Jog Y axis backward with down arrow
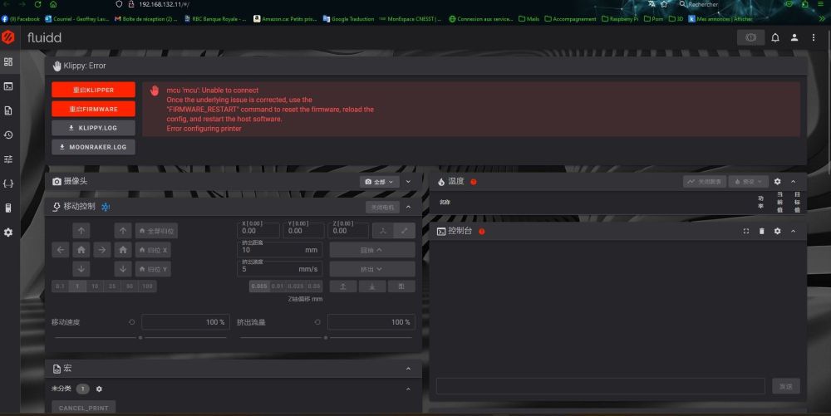Image resolution: width=831 pixels, height=416 pixels. 81,269
